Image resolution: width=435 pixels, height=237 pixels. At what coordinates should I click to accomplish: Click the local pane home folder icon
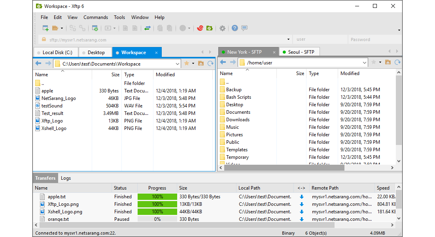pos(201,64)
